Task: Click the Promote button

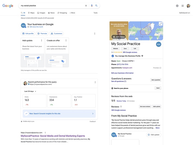Action: click(x=42, y=34)
